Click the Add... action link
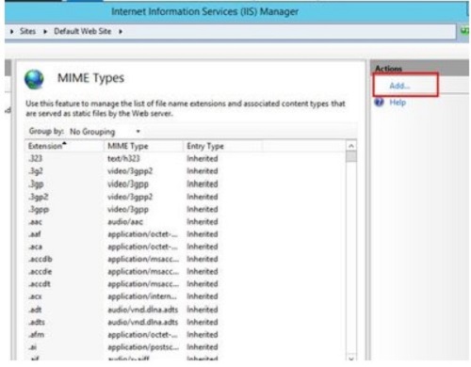This screenshot has width=471, height=367. click(399, 86)
